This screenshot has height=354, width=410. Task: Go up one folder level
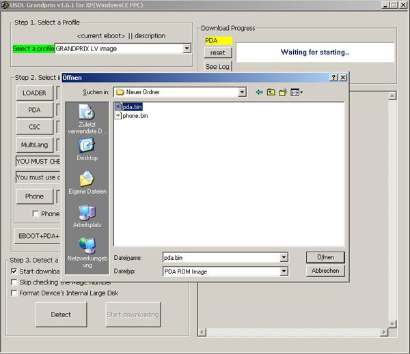(271, 92)
